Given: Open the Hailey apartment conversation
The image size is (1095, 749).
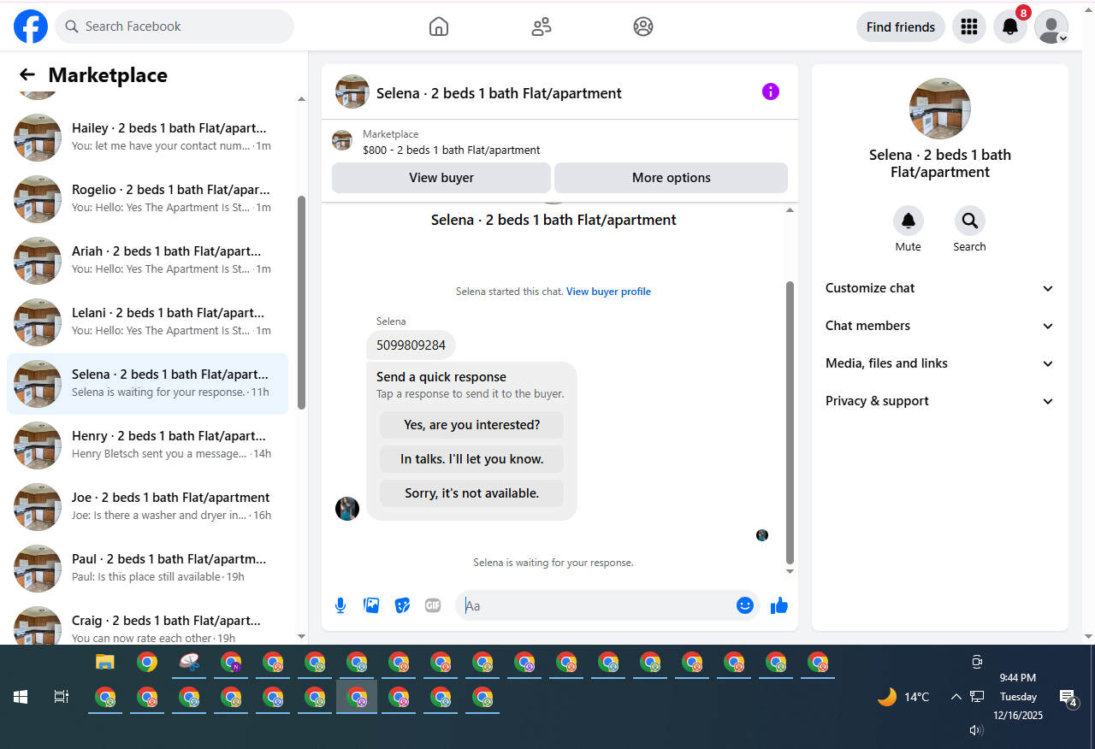Looking at the screenshot, I should point(147,138).
